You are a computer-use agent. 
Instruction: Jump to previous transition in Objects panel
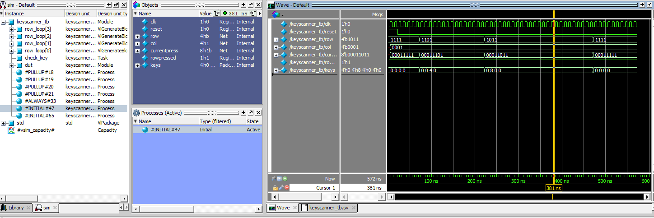point(217,14)
